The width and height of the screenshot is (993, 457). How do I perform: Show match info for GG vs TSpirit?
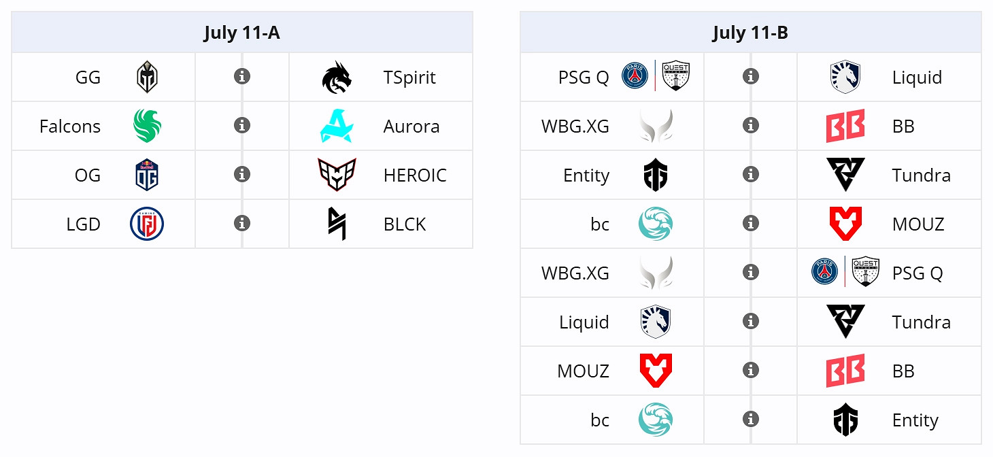click(x=242, y=76)
